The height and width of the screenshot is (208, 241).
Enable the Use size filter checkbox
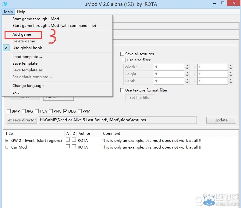click(124, 60)
